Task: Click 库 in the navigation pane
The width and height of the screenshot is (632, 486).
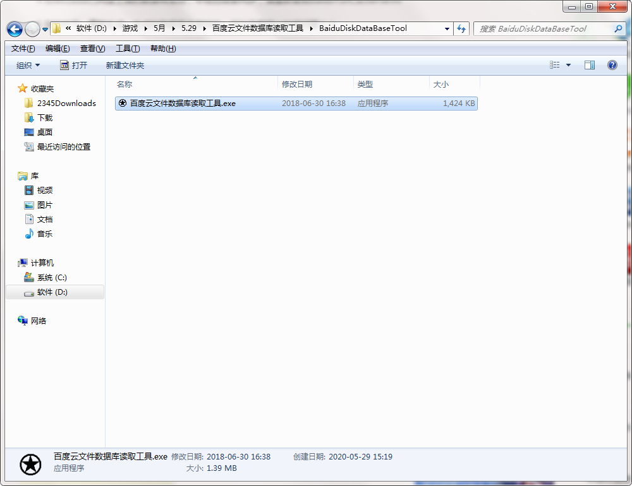Action: [35, 176]
